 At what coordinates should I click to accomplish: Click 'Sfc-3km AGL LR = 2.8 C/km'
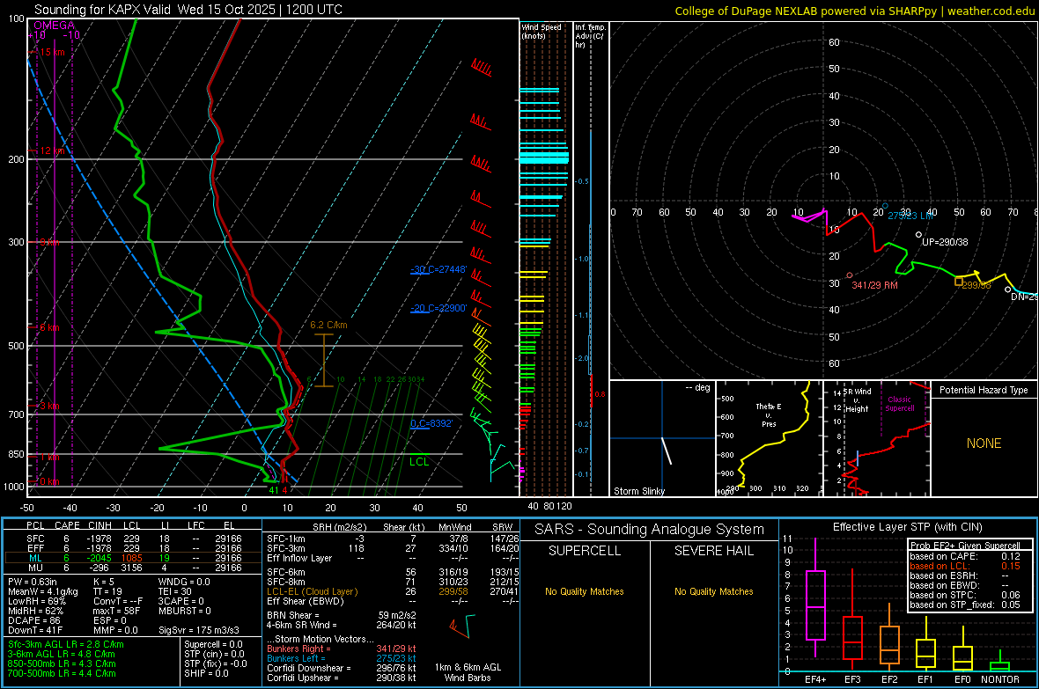click(x=66, y=645)
